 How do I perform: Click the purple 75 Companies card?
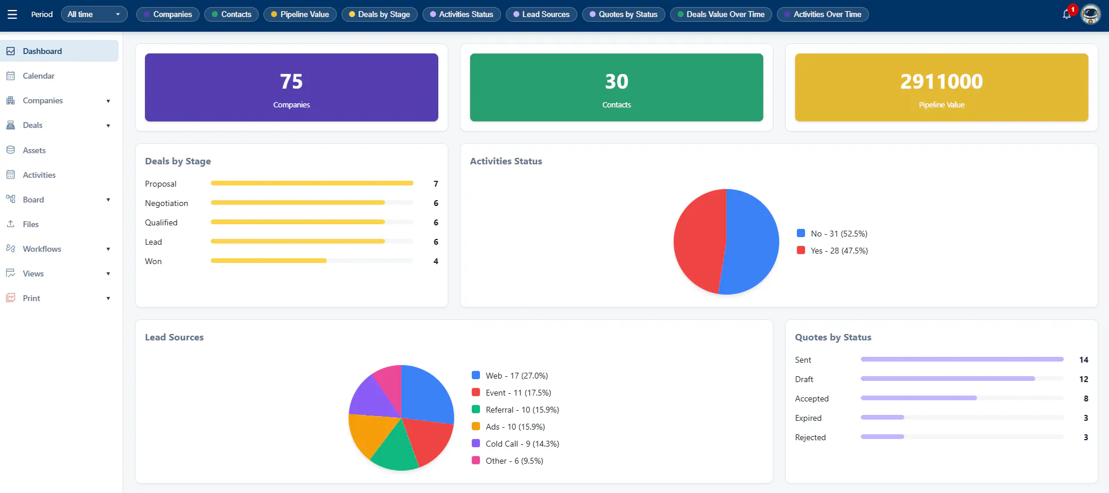click(x=292, y=87)
